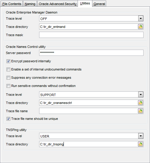Enable a set of internal undocumented commands

click(8, 69)
